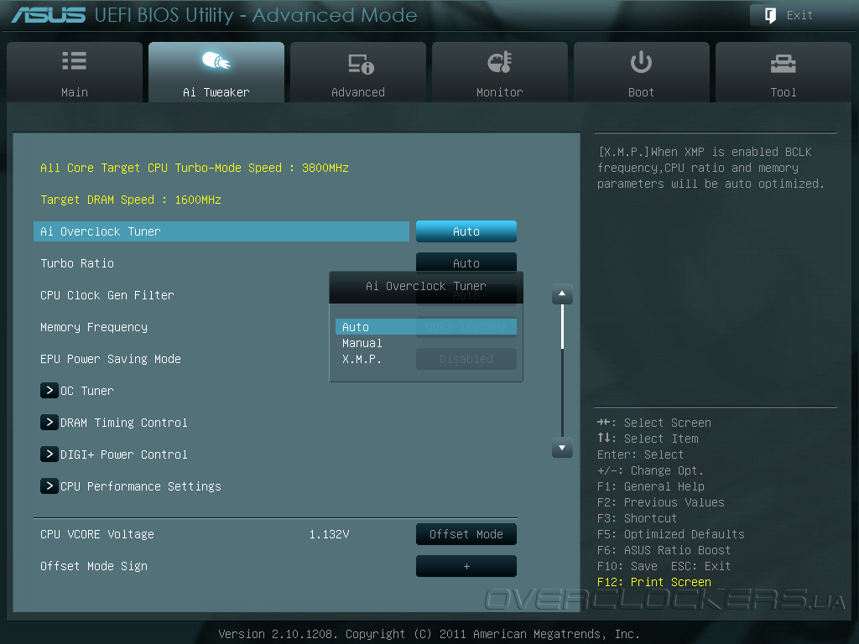Switch to the Main tab label
Screen dimensions: 859x644
point(75,92)
